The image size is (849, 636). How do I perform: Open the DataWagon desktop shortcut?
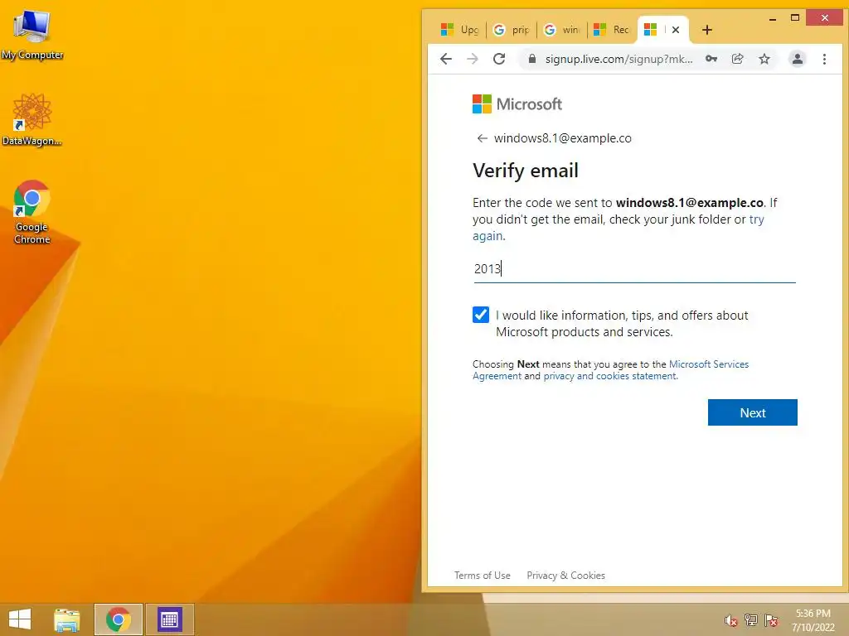pos(32,119)
